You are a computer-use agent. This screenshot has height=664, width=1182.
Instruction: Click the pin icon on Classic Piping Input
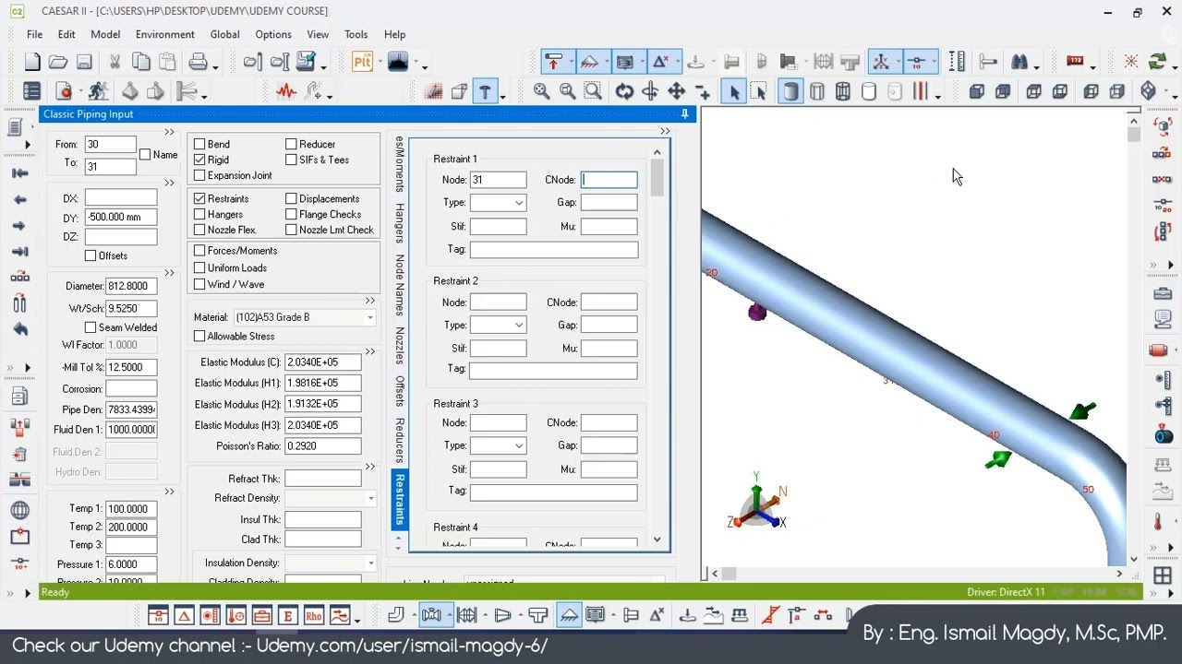(x=684, y=114)
